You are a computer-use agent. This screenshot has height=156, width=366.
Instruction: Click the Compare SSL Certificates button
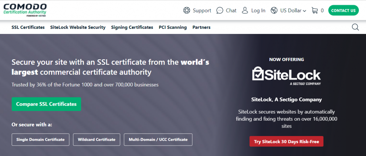46,104
